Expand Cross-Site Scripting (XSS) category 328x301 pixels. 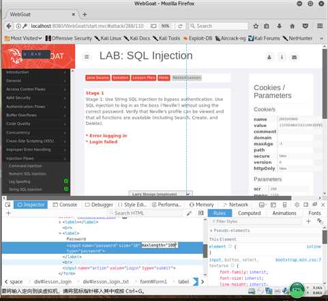[35, 141]
